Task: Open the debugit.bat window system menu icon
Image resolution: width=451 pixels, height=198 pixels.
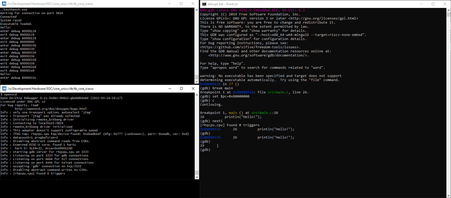Action: pyautogui.click(x=204, y=4)
